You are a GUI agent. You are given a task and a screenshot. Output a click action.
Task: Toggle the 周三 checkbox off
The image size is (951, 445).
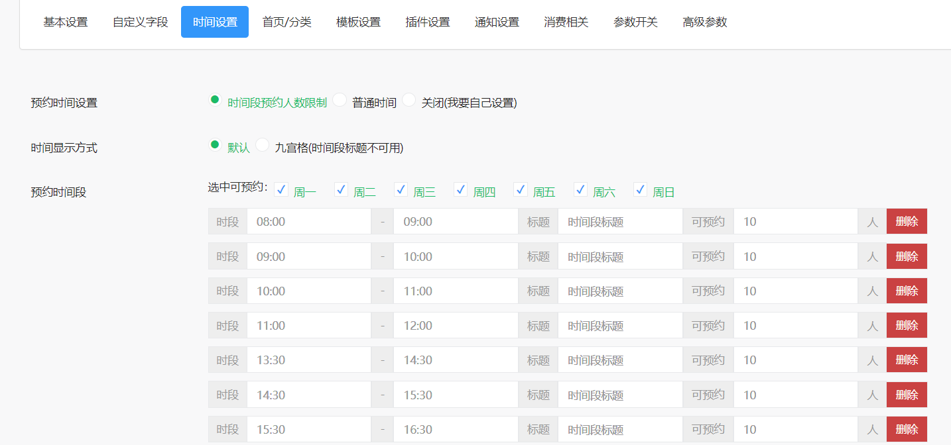[401, 189]
